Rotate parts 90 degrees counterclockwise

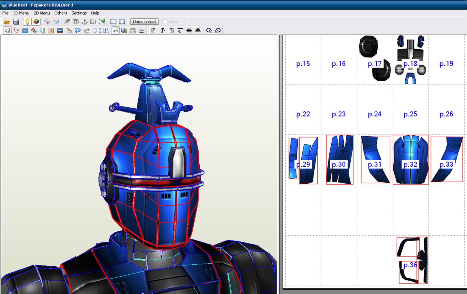tap(209, 31)
